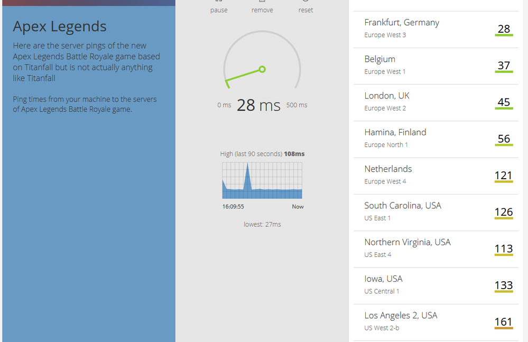The width and height of the screenshot is (528, 342).
Task: Pause the ping test
Action: 219,10
